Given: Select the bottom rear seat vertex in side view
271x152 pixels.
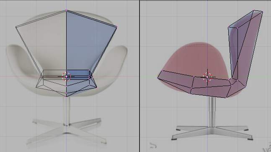Looking at the screenshot, I should [226, 98].
